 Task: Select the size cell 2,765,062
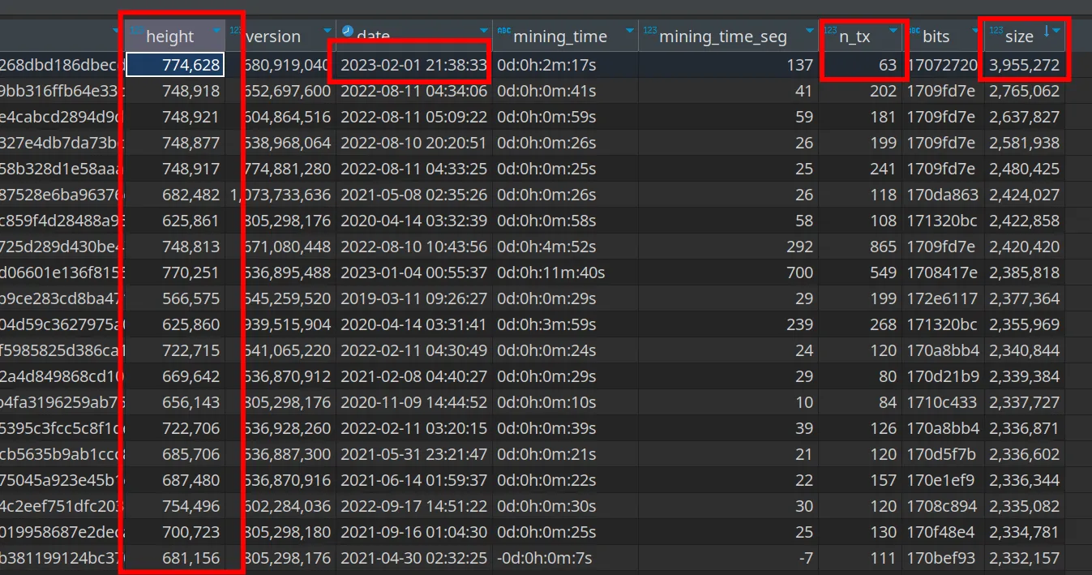(1025, 91)
